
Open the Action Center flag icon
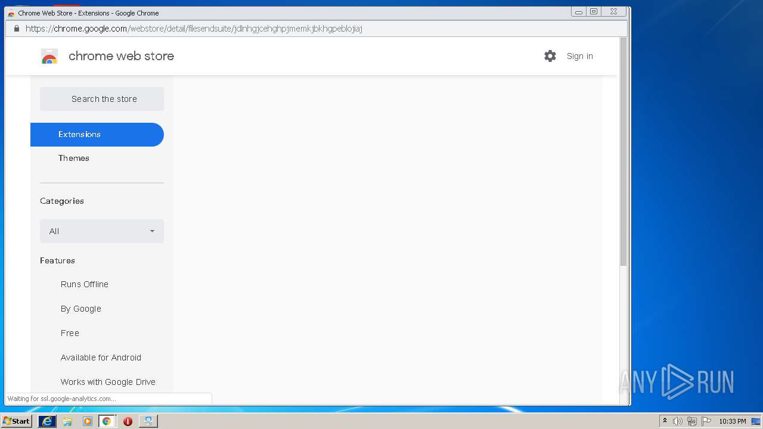706,421
